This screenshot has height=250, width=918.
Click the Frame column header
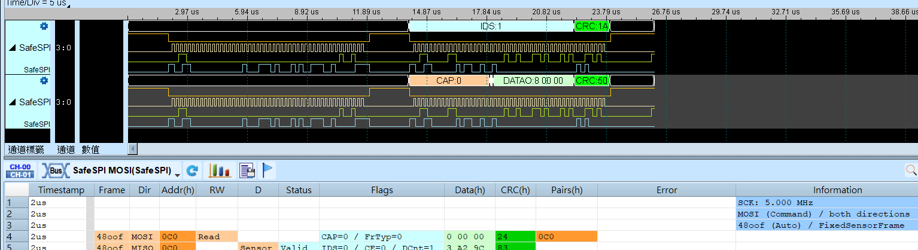tap(112, 190)
